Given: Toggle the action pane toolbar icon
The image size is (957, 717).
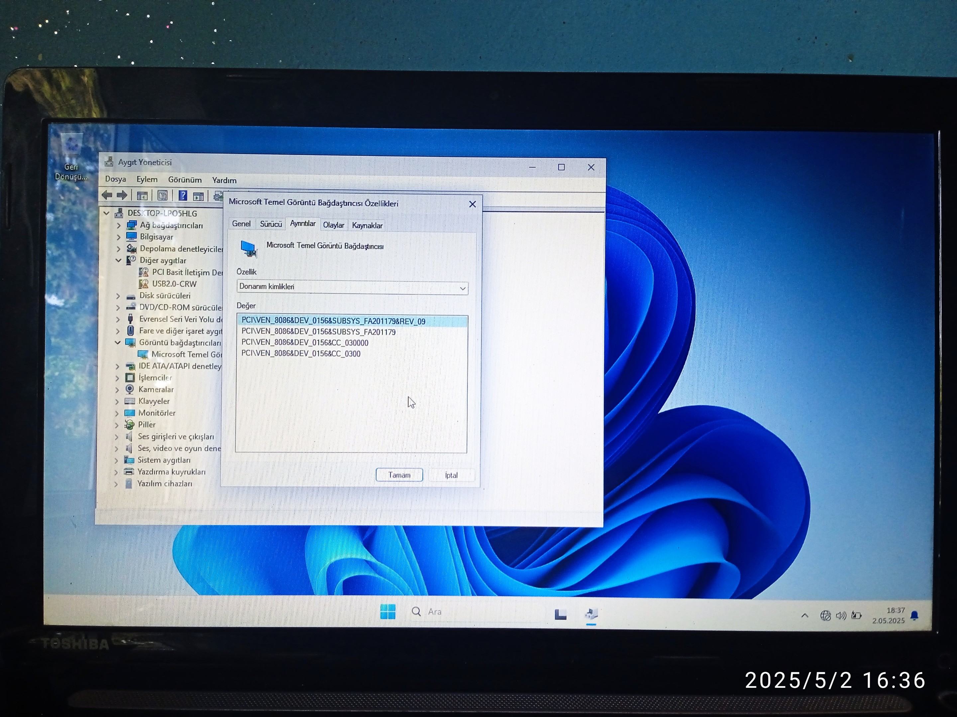Looking at the screenshot, I should [199, 196].
